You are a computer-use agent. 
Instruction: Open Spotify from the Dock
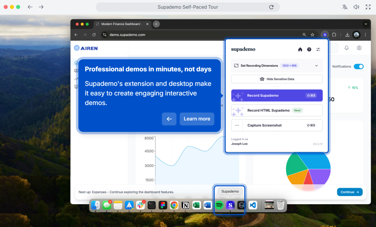click(219, 205)
